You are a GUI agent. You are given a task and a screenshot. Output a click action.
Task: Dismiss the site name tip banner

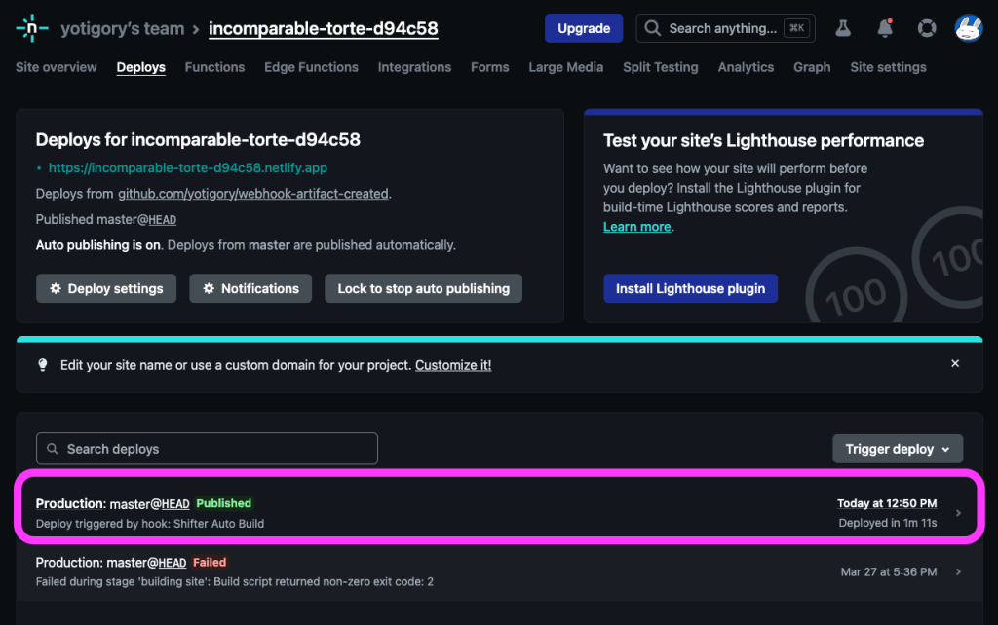click(x=955, y=363)
